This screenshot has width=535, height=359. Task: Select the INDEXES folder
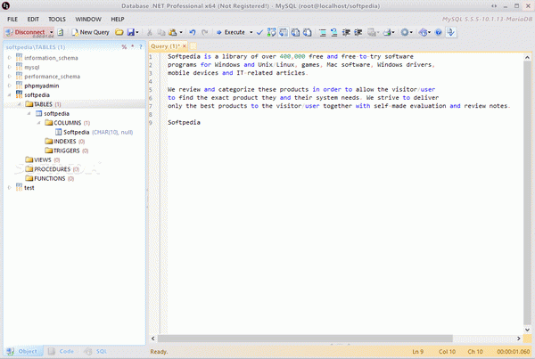point(65,142)
